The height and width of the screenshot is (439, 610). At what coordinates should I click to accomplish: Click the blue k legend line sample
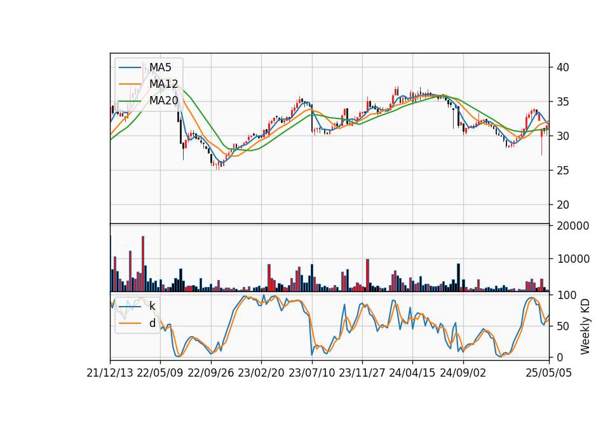[130, 307]
